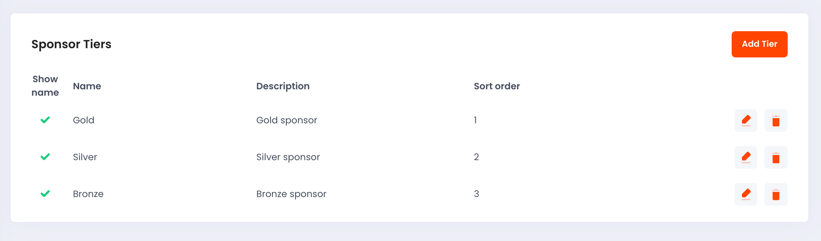This screenshot has width=821, height=241.
Task: Click the Name column header
Action: [x=87, y=86]
